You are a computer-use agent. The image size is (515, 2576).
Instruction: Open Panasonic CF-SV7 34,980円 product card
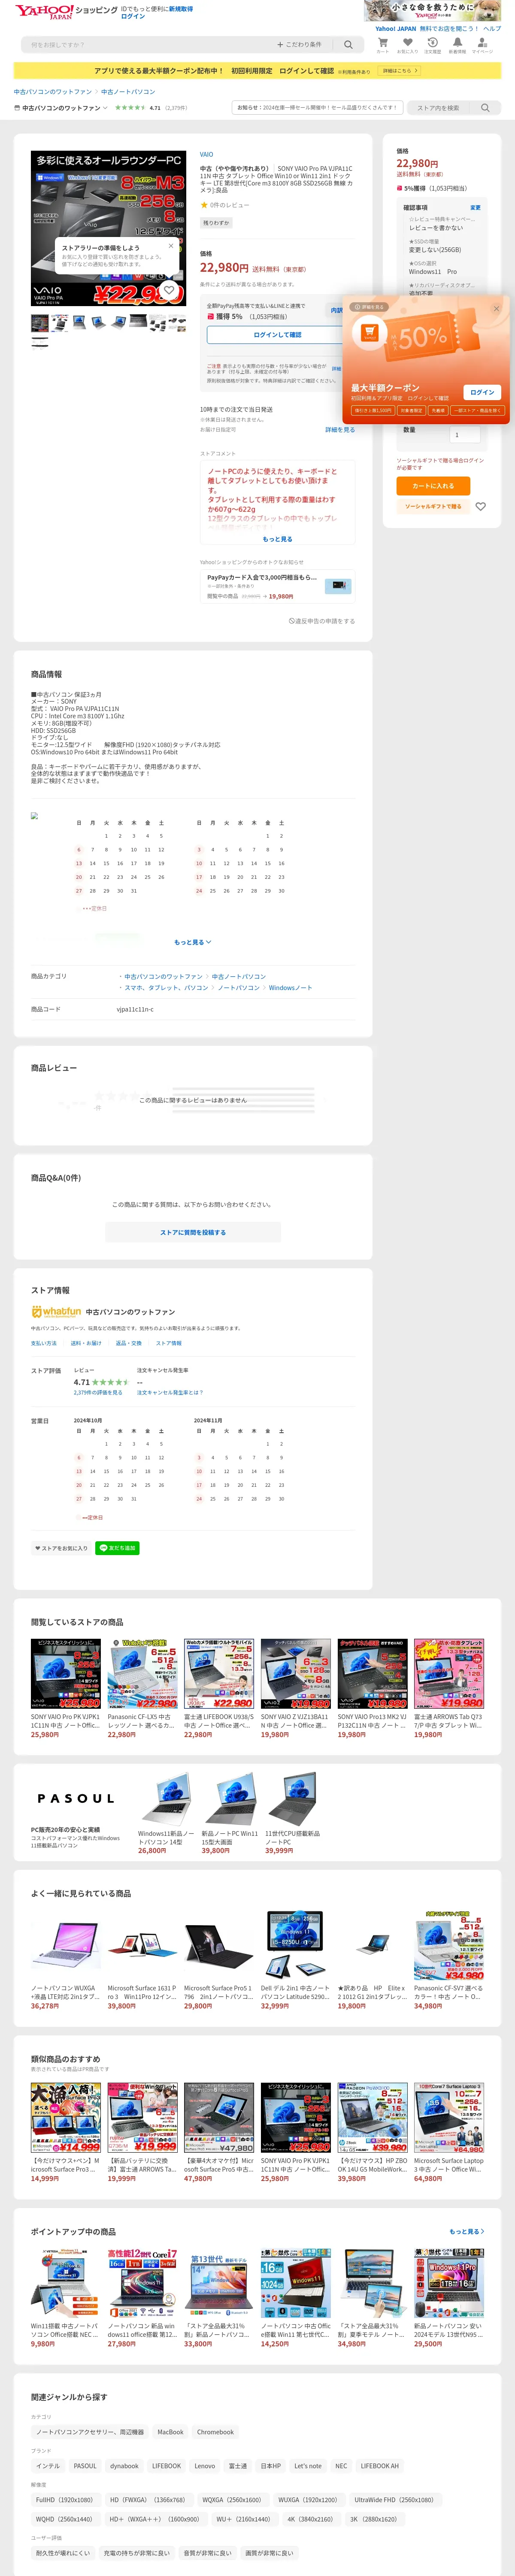(x=449, y=1959)
